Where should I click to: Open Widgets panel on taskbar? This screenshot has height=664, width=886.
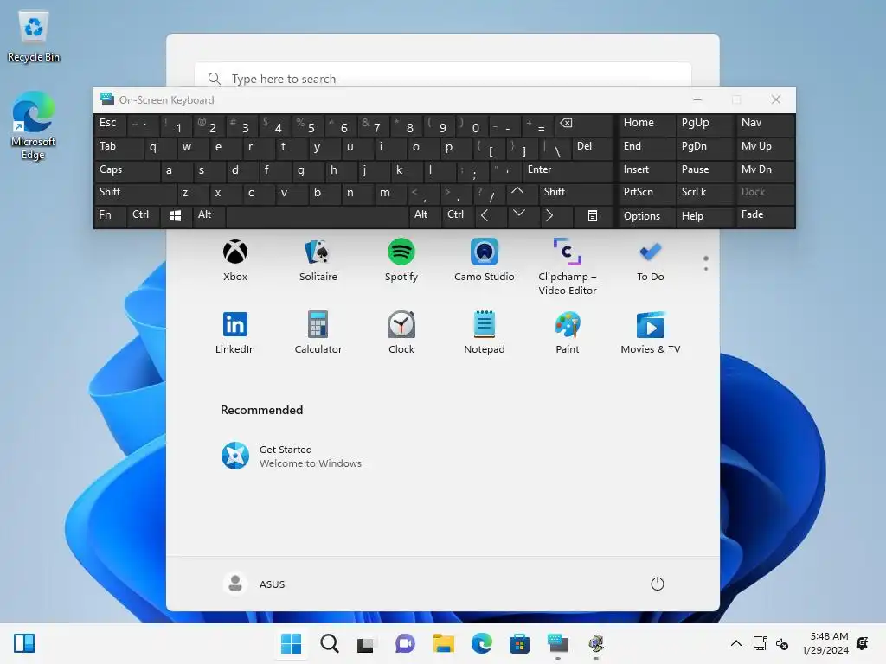tap(24, 643)
